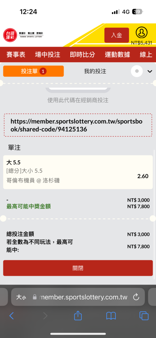Collapse the bet slip panel chevron
This screenshot has height=338, width=156.
coord(150,71)
